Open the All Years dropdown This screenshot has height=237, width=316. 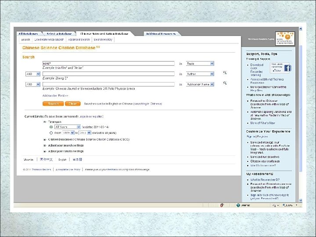click(68, 127)
